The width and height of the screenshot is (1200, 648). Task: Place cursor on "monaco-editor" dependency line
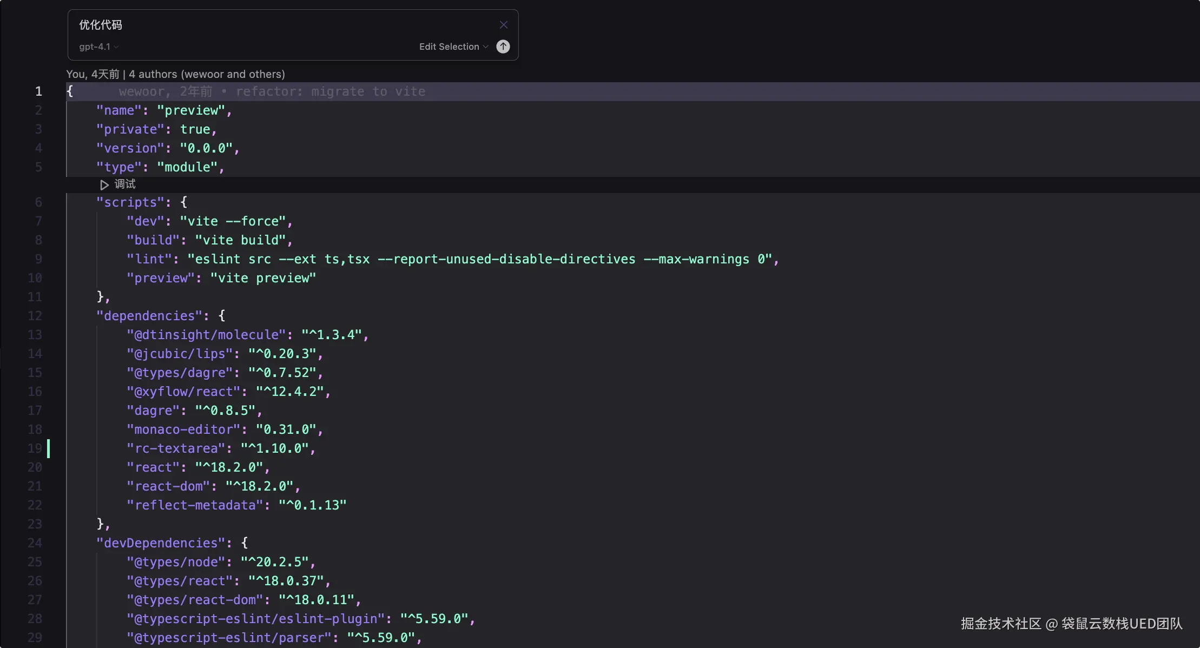tap(183, 429)
